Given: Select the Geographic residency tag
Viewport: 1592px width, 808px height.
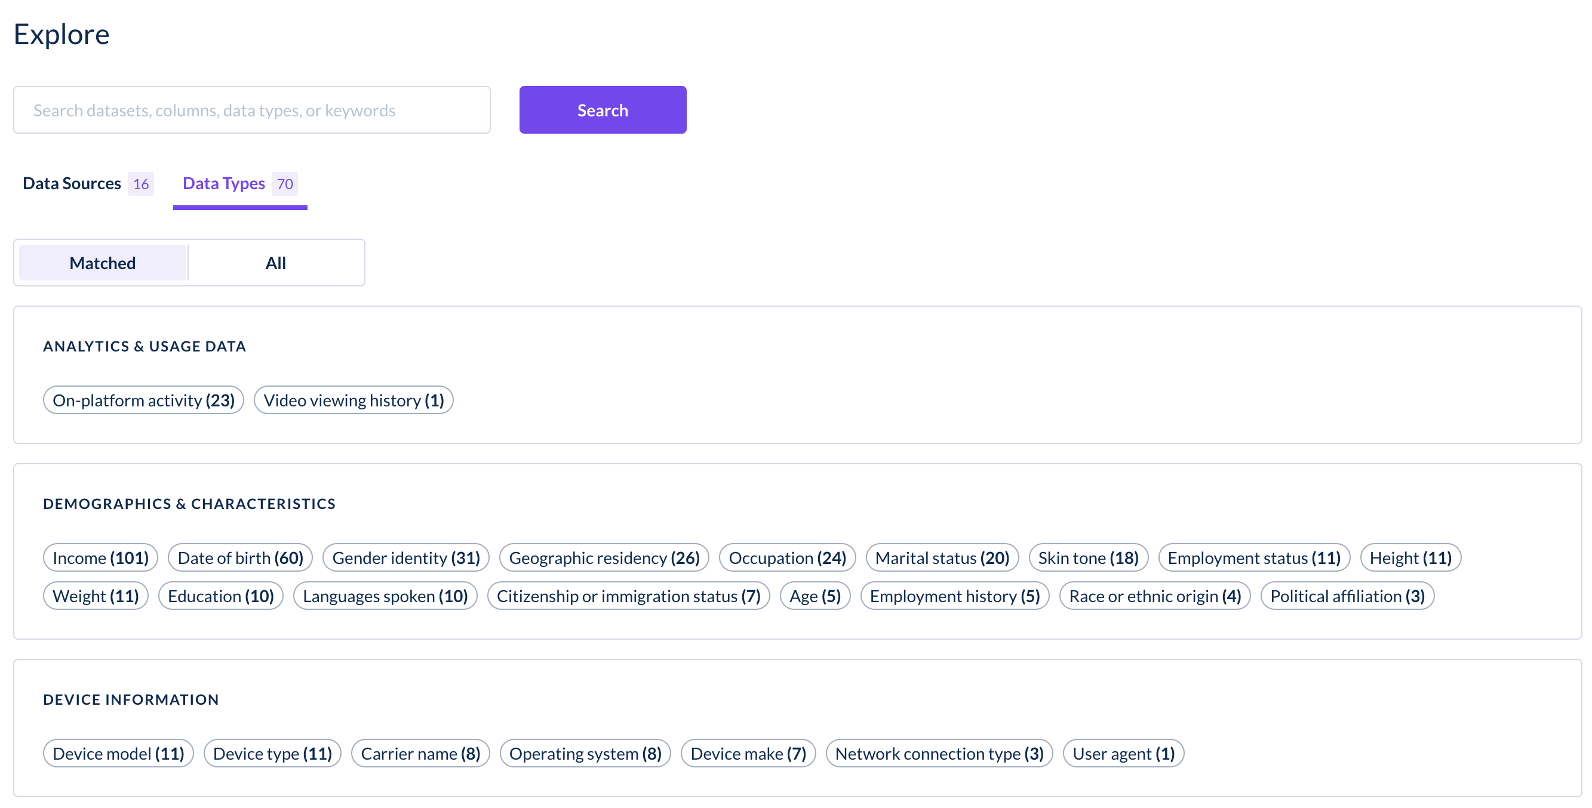Looking at the screenshot, I should [604, 557].
